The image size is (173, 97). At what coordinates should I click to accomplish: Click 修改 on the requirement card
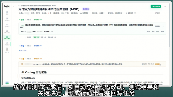(153, 32)
